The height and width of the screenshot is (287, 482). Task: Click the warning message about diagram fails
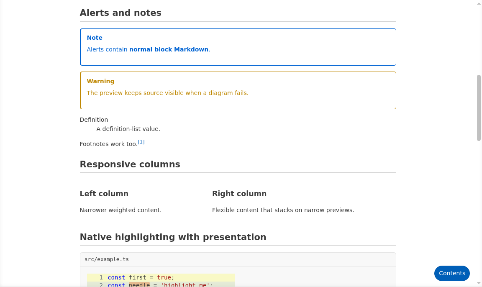[167, 93]
